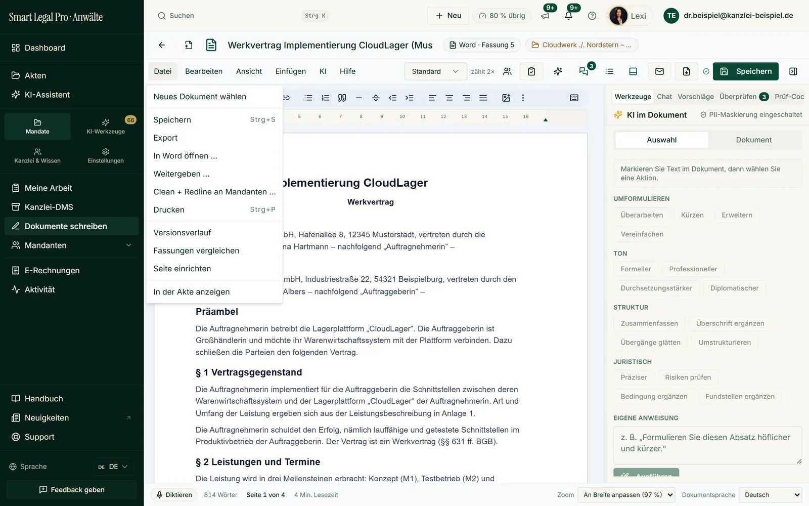This screenshot has width=809, height=506.
Task: Click into the Eigene Anweisung text field
Action: (707, 445)
